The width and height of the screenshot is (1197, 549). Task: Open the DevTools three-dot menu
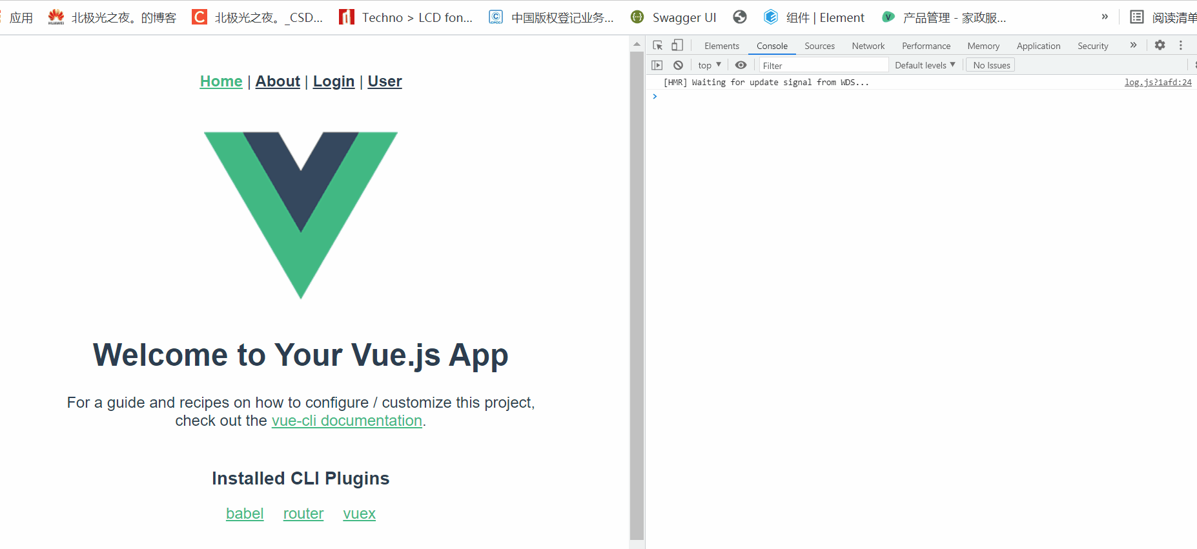coord(1181,45)
